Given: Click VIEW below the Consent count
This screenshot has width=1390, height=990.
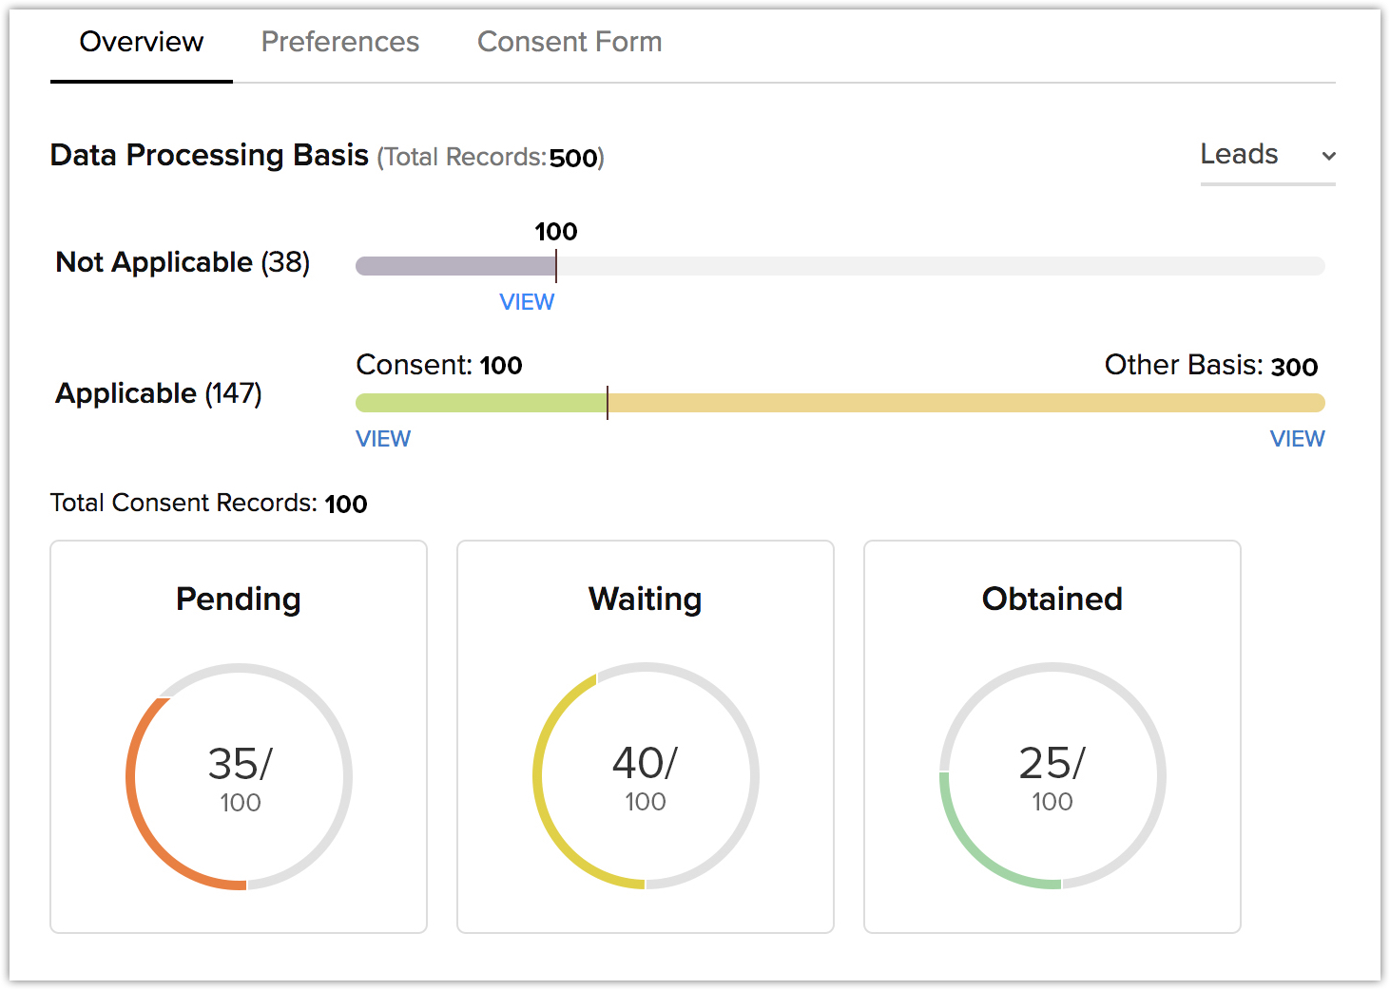Looking at the screenshot, I should (x=383, y=438).
